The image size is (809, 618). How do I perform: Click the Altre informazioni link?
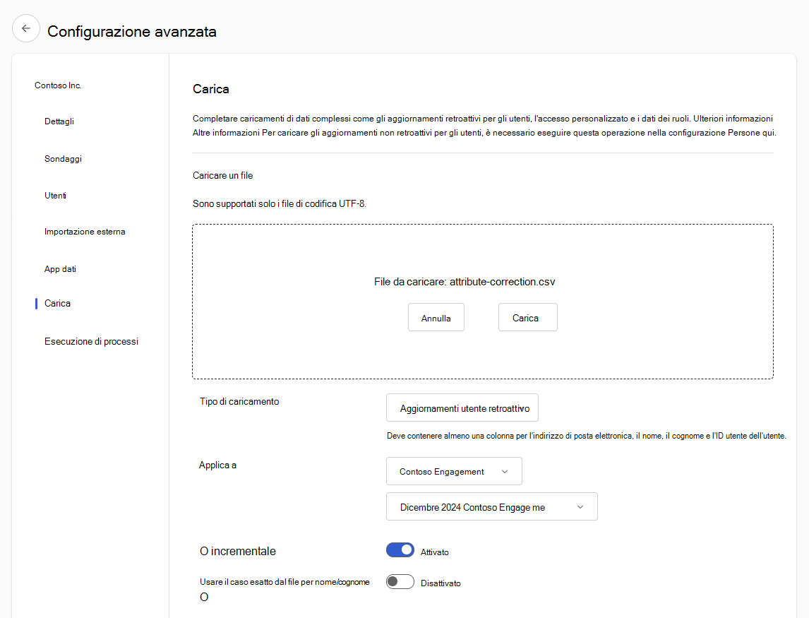point(226,133)
